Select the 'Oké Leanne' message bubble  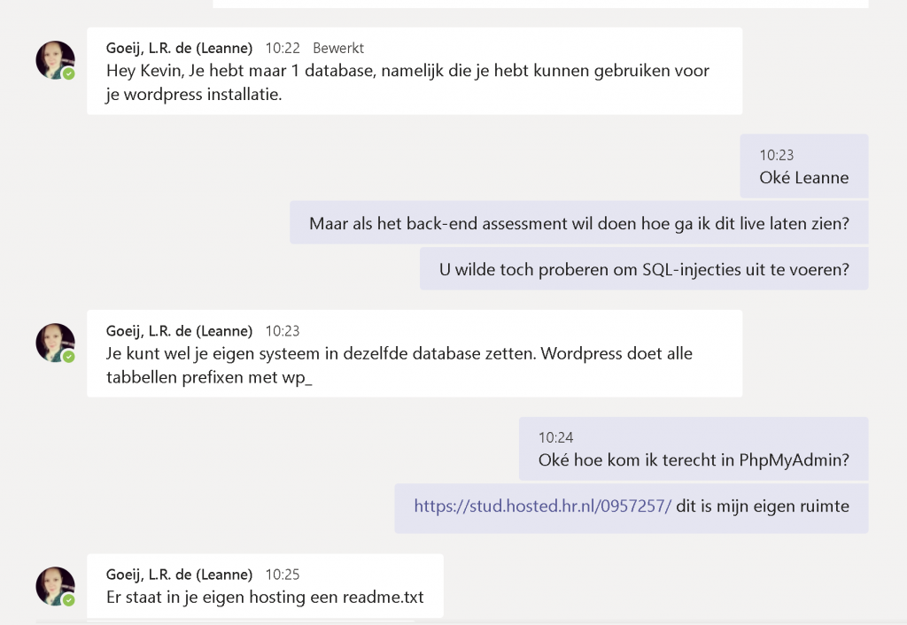click(804, 166)
